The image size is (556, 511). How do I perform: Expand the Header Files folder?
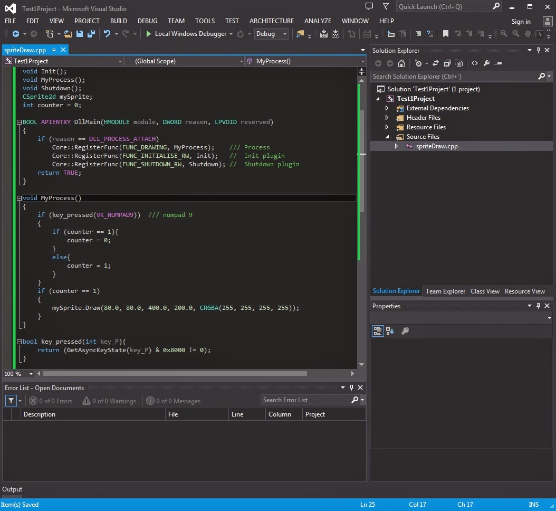coord(387,118)
